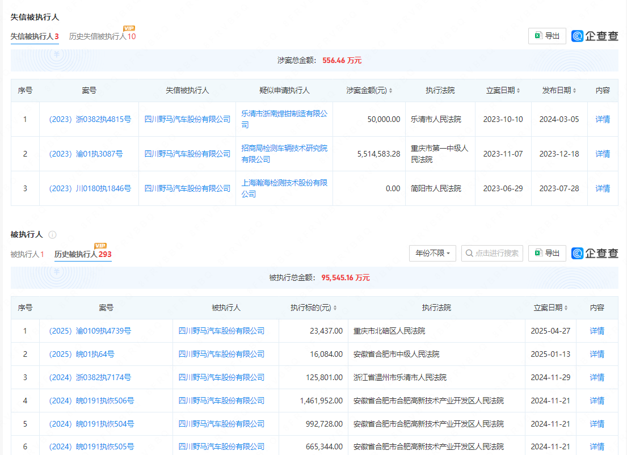Click the info icon beside 被执行人 heading
Viewport: 627px width, 455px height.
tap(52, 235)
